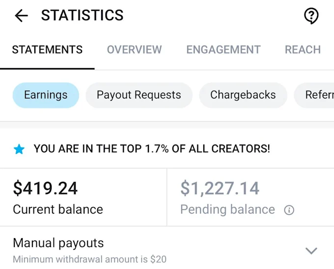Open the help question mark icon
334x269 pixels.
click(311, 16)
